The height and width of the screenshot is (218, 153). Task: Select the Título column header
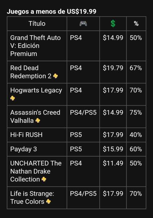(x=37, y=24)
